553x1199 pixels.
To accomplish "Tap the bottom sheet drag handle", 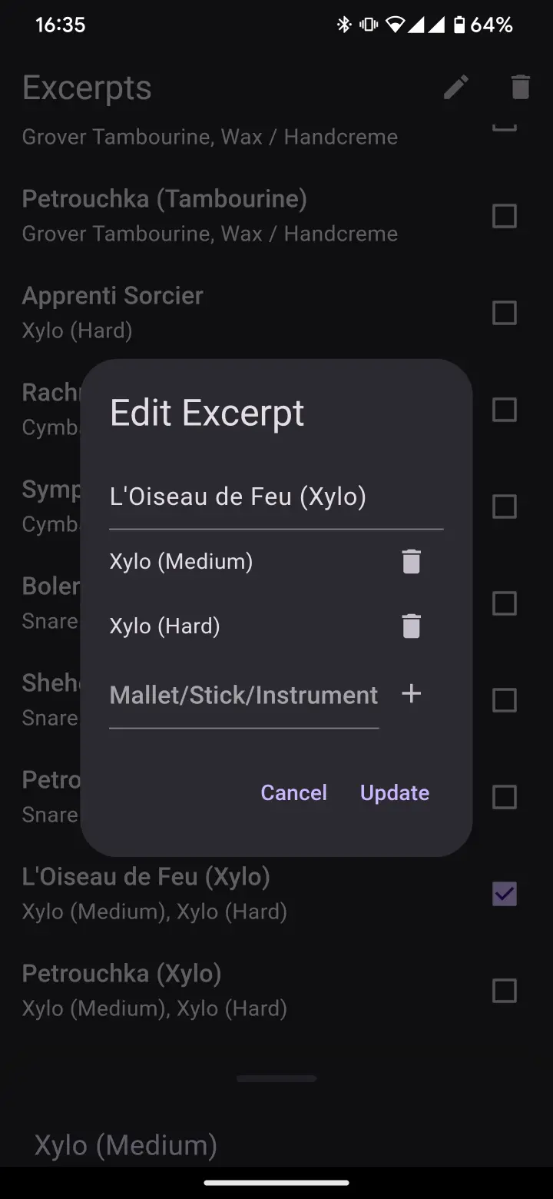I will 276,1079.
